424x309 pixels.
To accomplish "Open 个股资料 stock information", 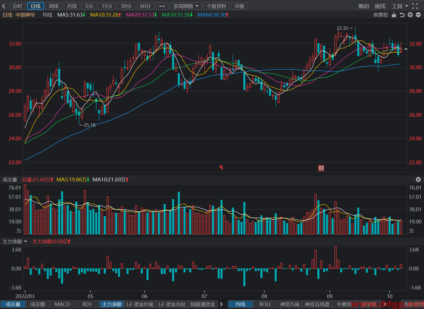I will 216,6.
